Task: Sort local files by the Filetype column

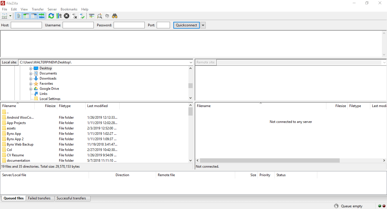Action: [71, 106]
